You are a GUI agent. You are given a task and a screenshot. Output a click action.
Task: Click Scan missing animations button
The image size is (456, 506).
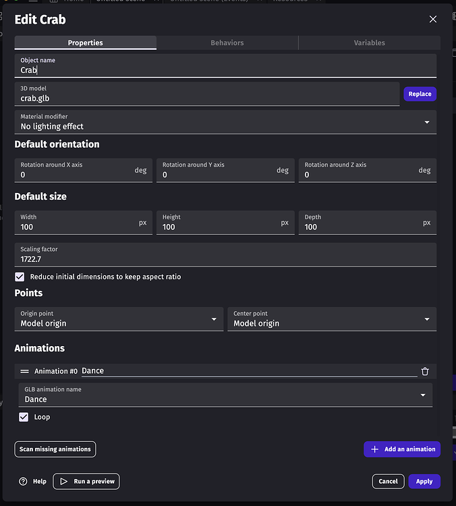pos(55,449)
